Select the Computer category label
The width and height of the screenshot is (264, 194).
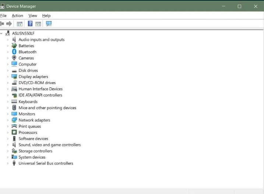(x=28, y=64)
